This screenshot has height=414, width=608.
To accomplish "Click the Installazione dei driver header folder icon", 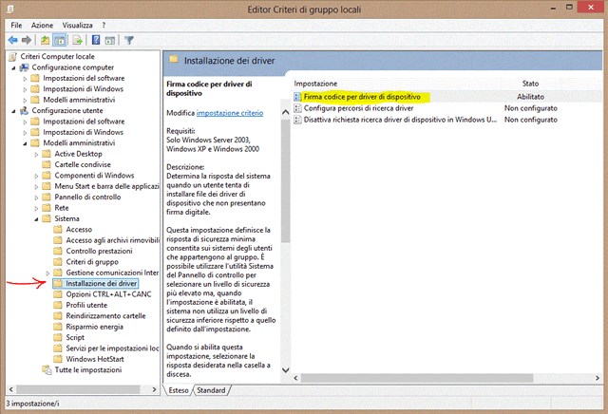I will click(x=174, y=59).
